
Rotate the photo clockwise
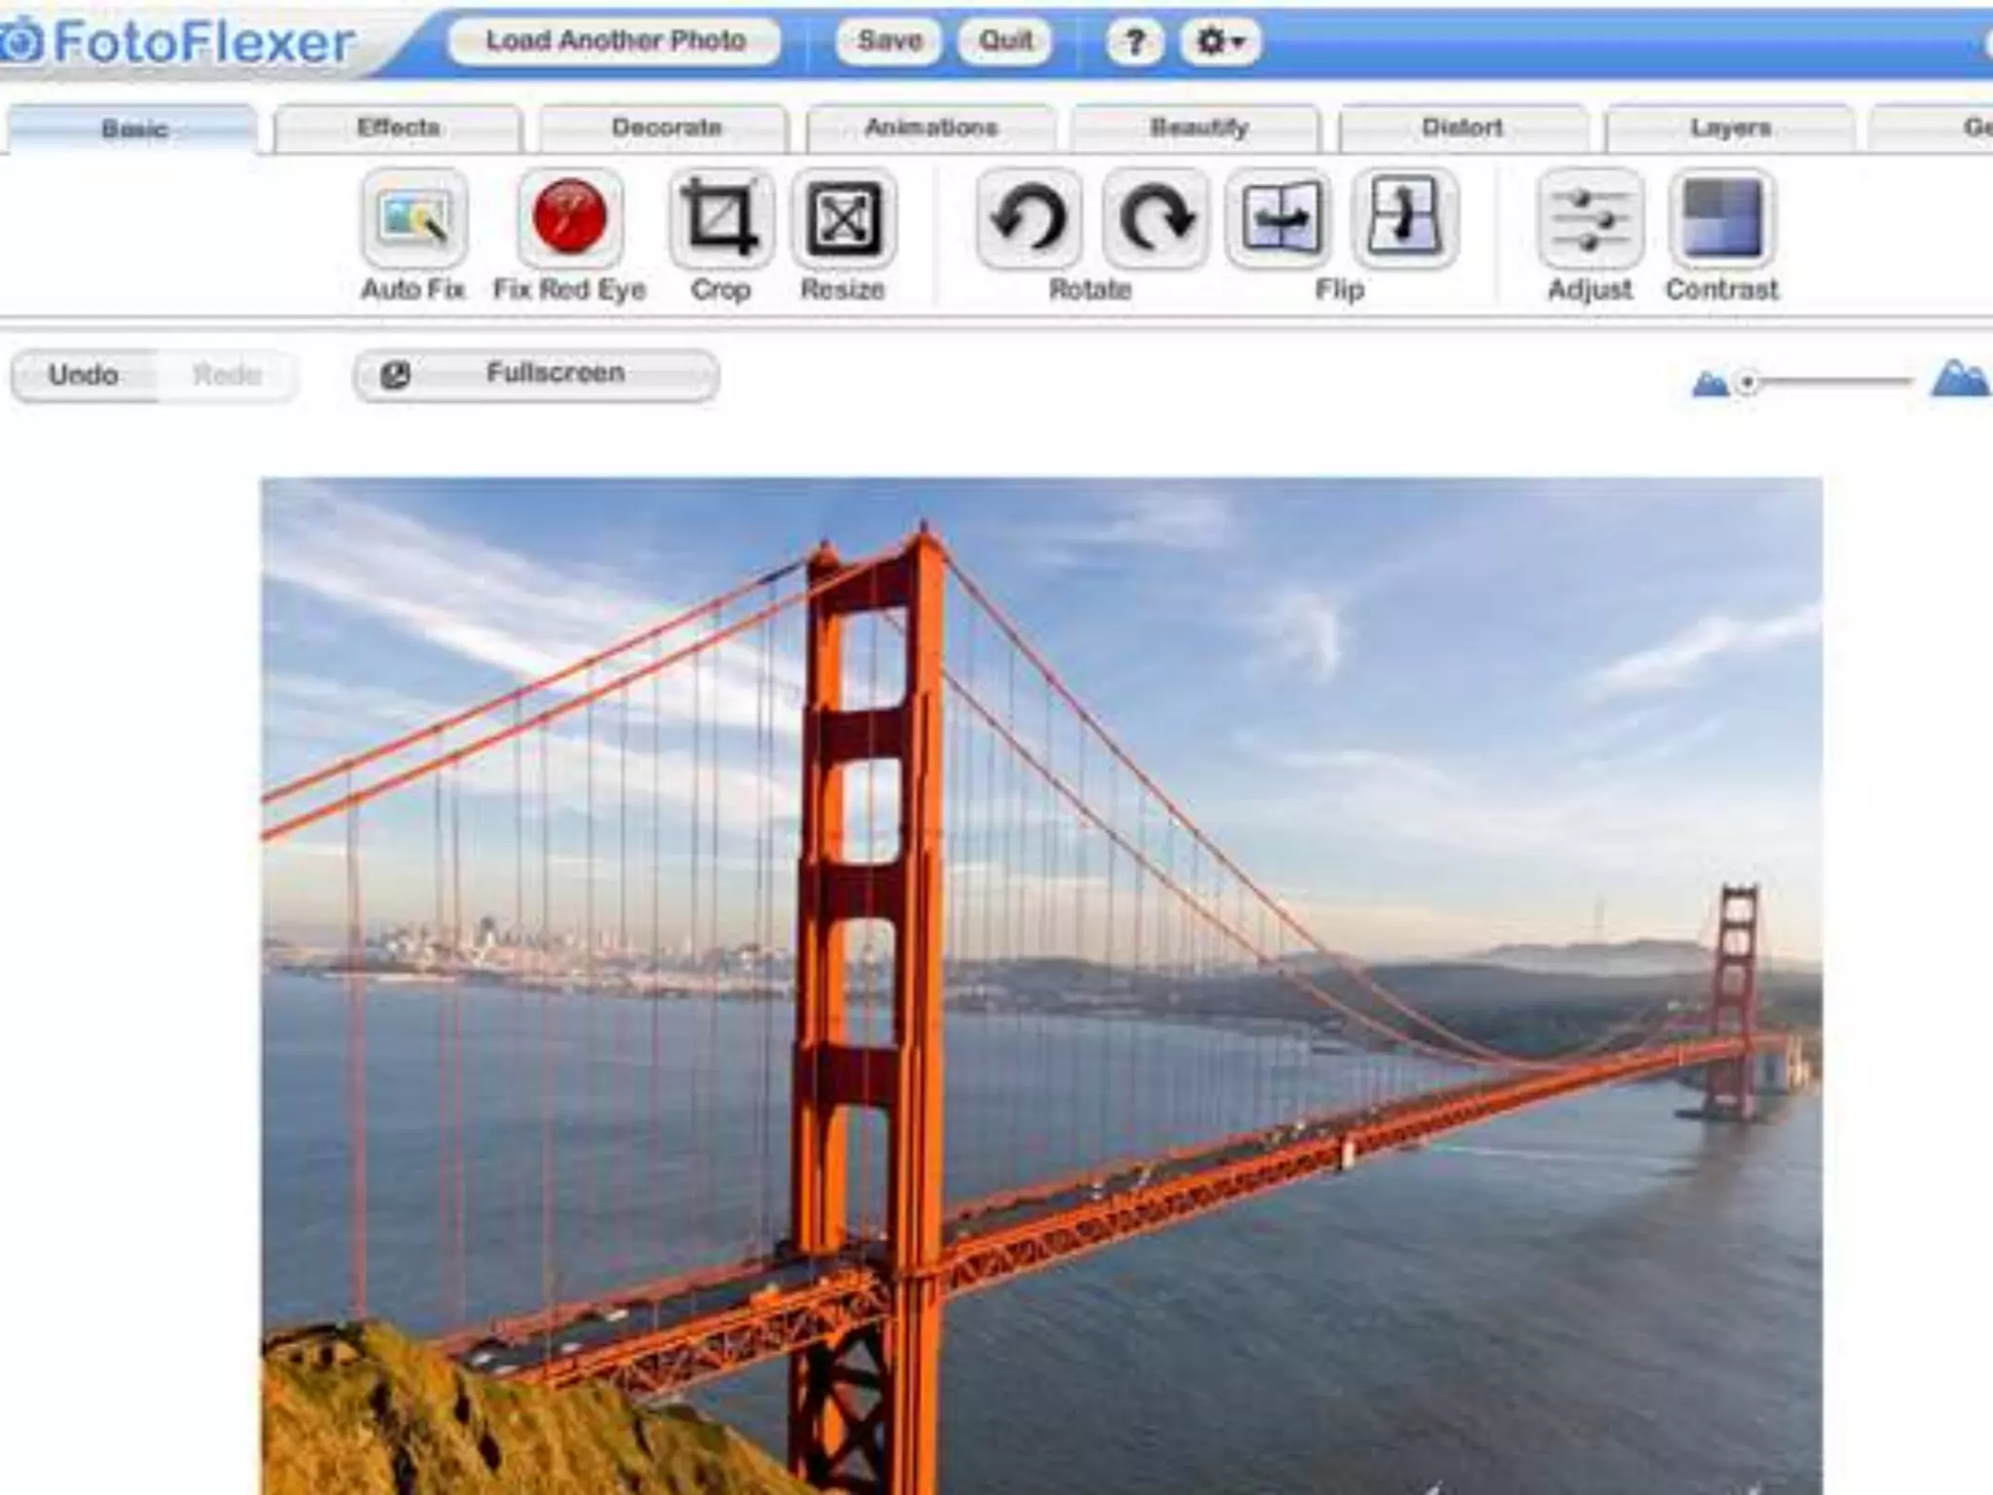pyautogui.click(x=1155, y=218)
